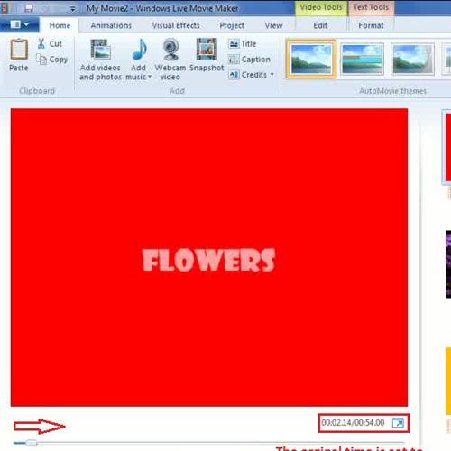The width and height of the screenshot is (451, 451).
Task: Open the Visual Effects tab
Action: point(176,25)
